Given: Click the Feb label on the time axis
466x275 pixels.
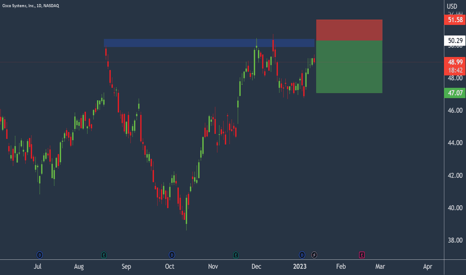Looking at the screenshot, I should click(341, 266).
